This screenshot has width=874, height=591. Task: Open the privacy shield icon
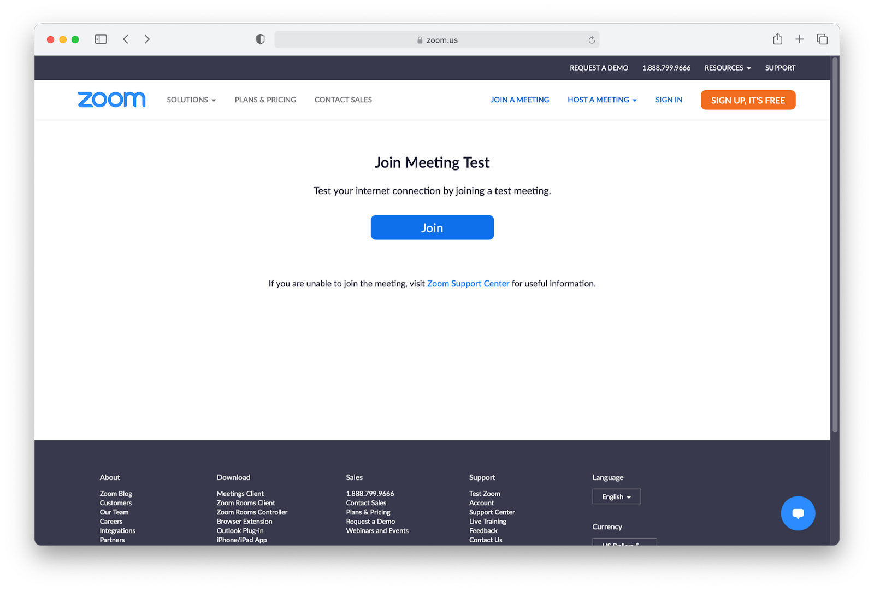click(260, 39)
